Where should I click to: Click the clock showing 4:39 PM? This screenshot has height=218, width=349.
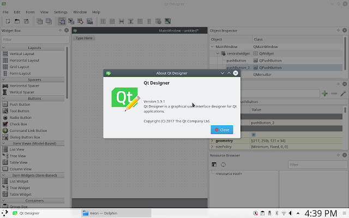point(321,213)
